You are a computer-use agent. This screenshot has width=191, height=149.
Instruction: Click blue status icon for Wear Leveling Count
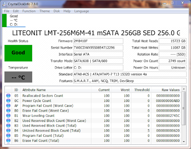click(x=8, y=116)
